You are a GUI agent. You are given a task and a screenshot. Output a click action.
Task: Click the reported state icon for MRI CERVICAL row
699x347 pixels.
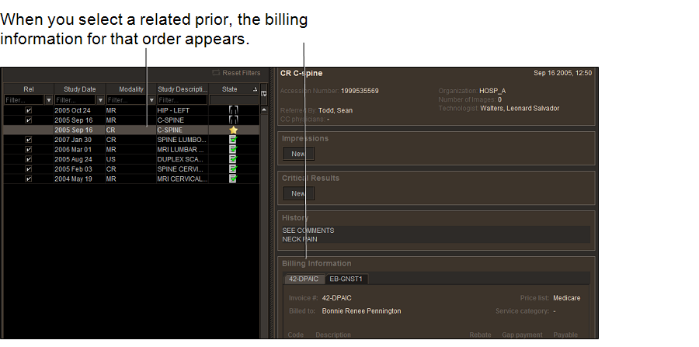point(233,179)
